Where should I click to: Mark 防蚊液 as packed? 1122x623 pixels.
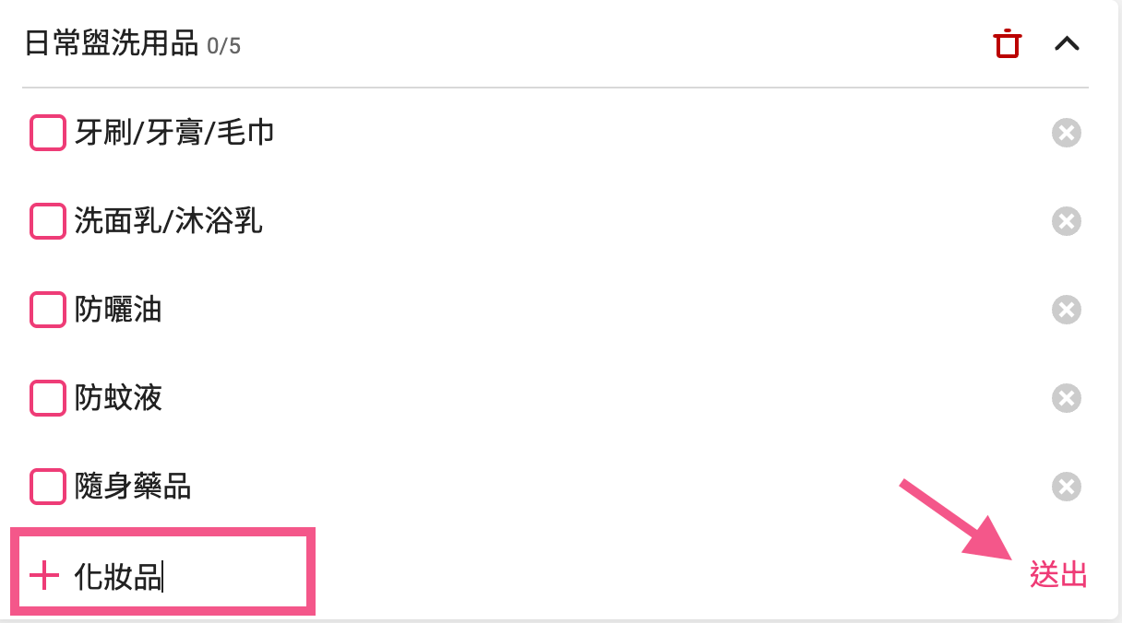(48, 398)
